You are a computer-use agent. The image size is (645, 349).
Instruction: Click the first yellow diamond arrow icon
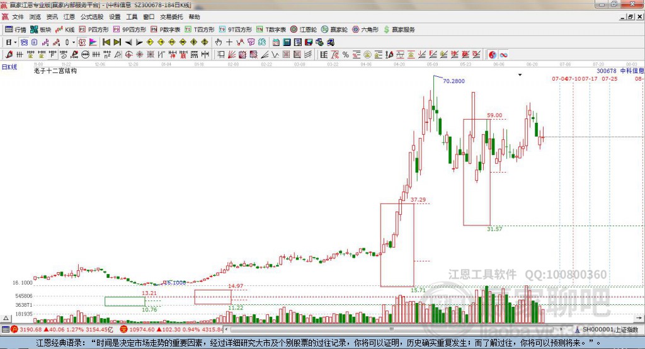tap(150, 42)
